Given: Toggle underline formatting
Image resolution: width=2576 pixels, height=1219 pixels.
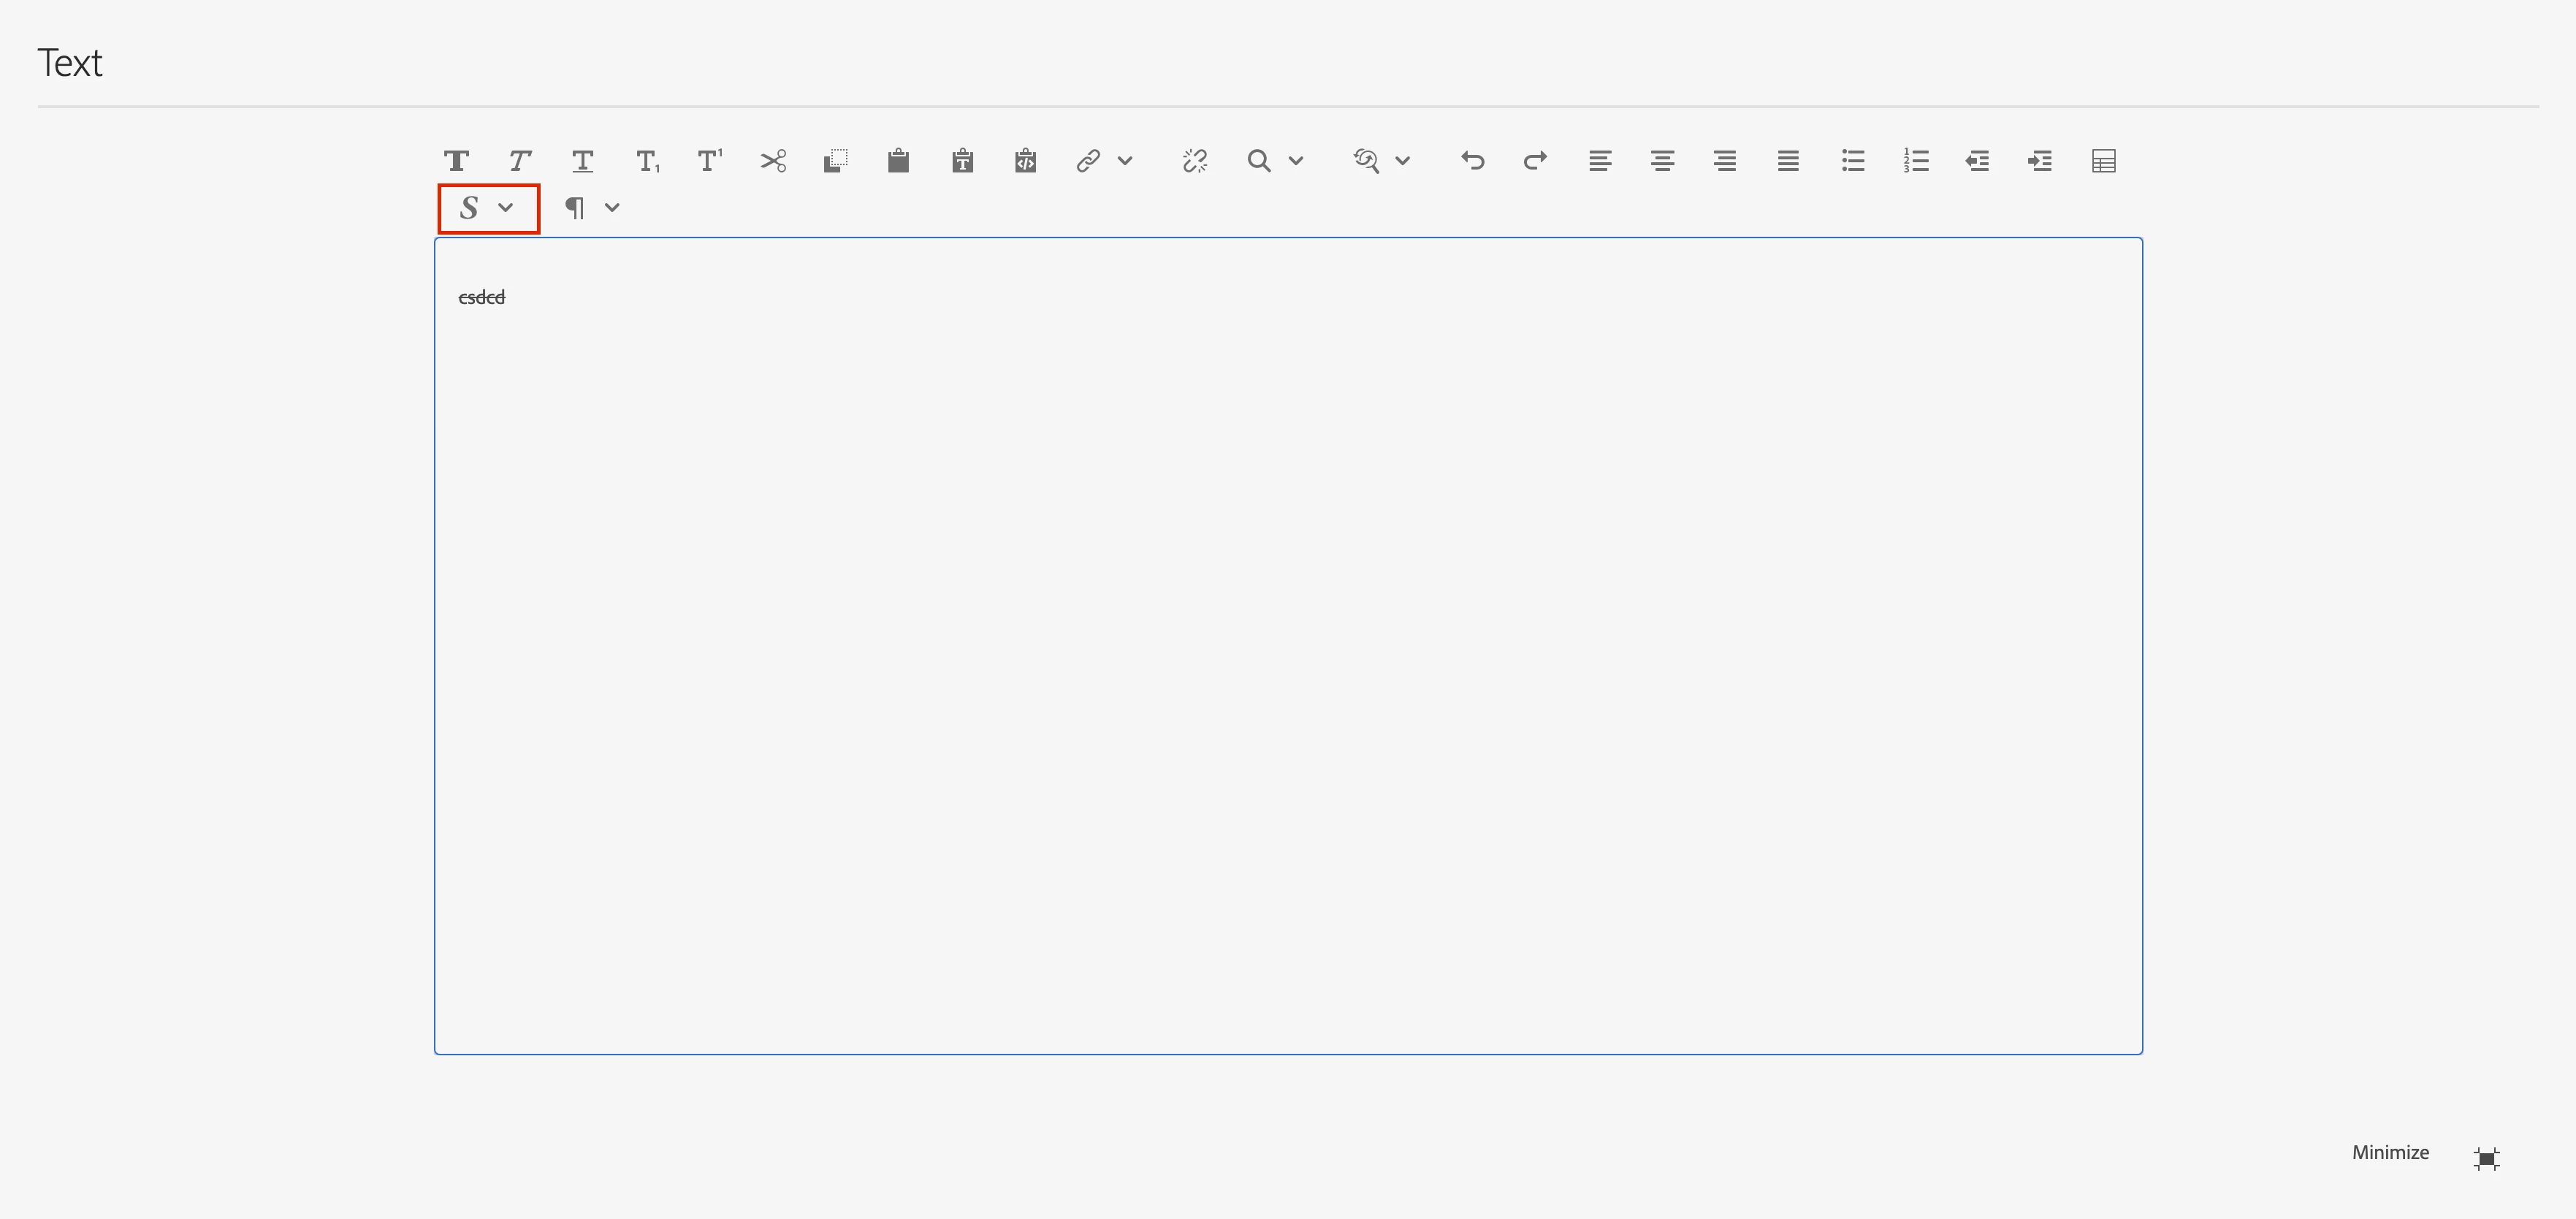Looking at the screenshot, I should pyautogui.click(x=582, y=161).
